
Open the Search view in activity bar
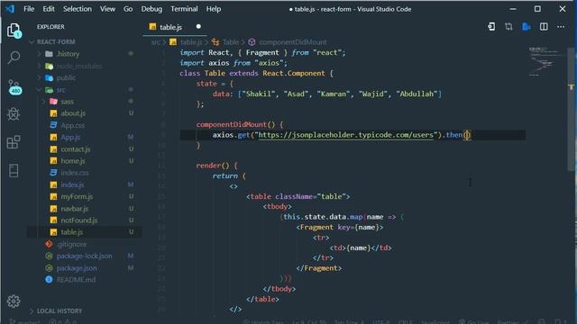click(x=14, y=58)
